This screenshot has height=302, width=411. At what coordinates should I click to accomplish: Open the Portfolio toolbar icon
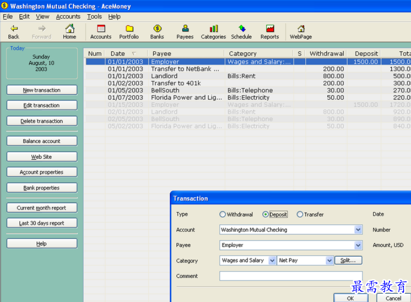(x=129, y=32)
